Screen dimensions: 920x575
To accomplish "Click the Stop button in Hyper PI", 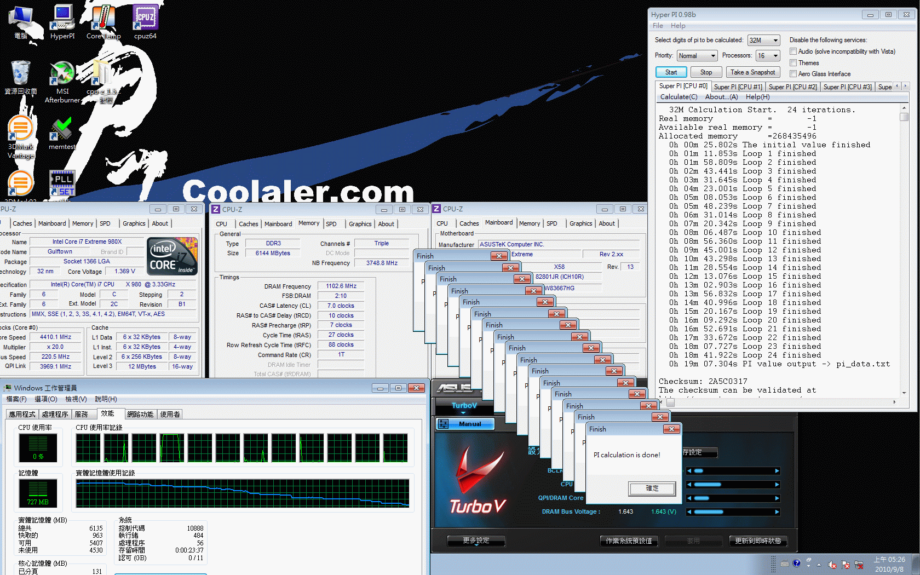I will pyautogui.click(x=706, y=72).
